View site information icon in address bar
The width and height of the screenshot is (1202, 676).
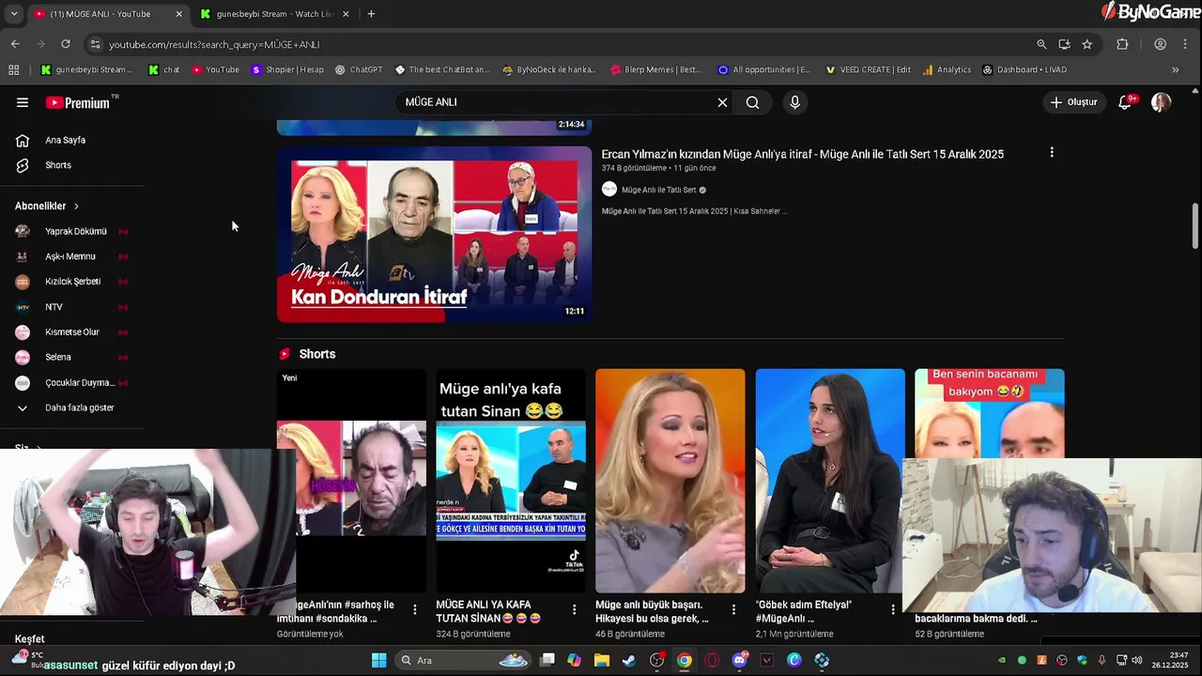[95, 44]
